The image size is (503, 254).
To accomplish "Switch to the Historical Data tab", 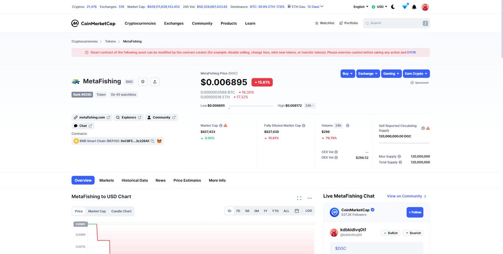I will pyautogui.click(x=135, y=180).
